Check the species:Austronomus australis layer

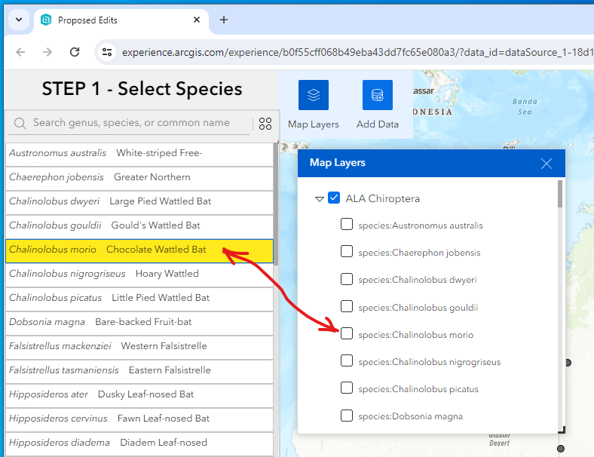coord(347,225)
